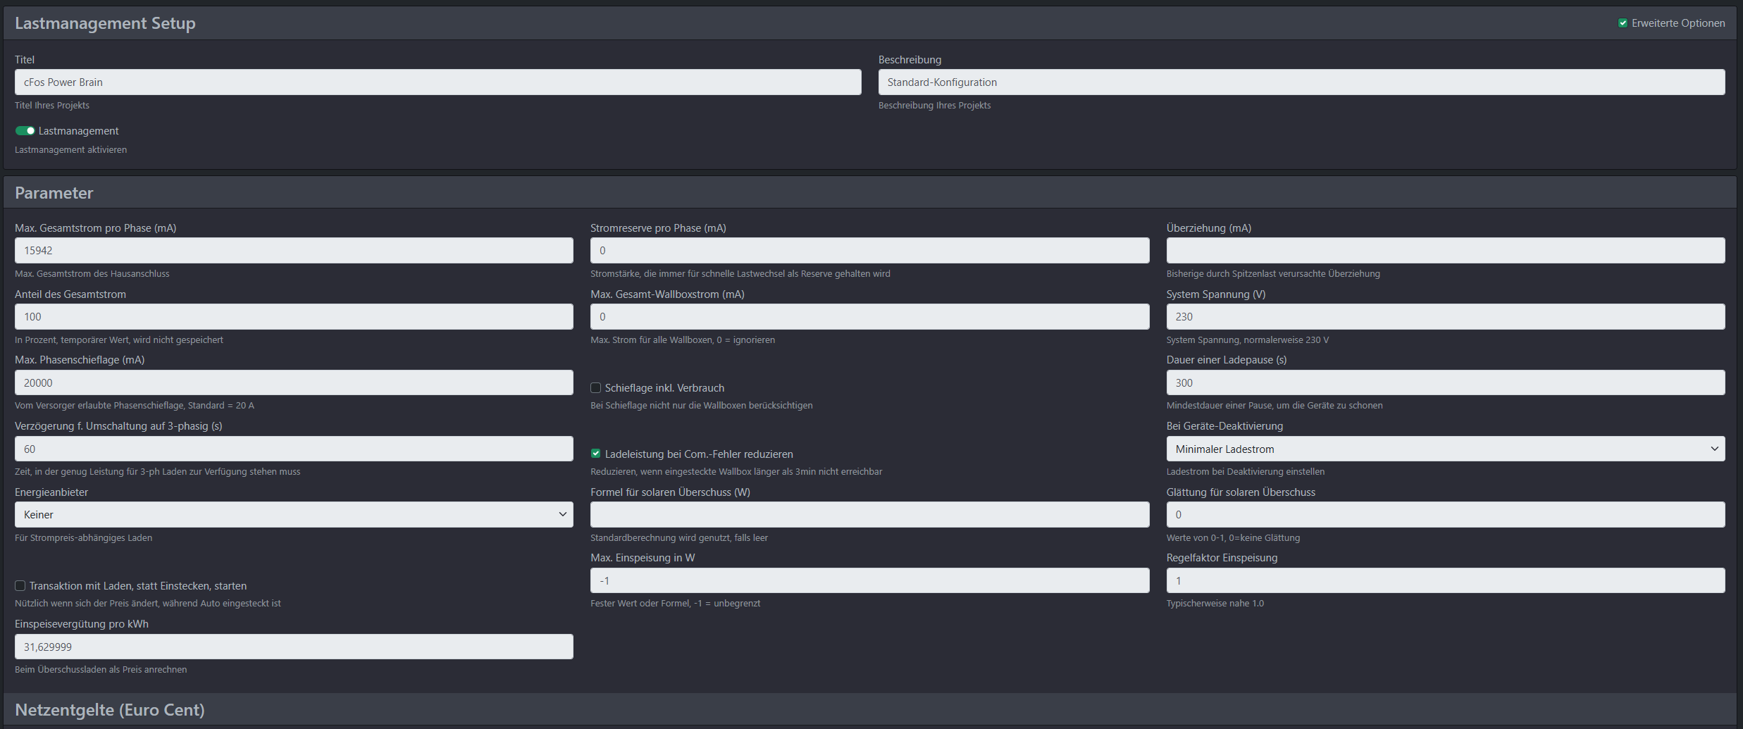Click the Netzentgelte (Euro Cent) section header

point(110,710)
